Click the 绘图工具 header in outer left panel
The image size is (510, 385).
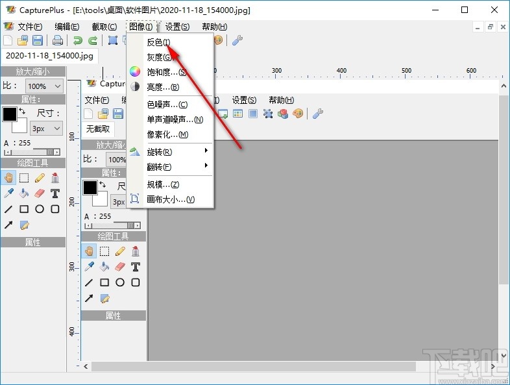click(33, 163)
